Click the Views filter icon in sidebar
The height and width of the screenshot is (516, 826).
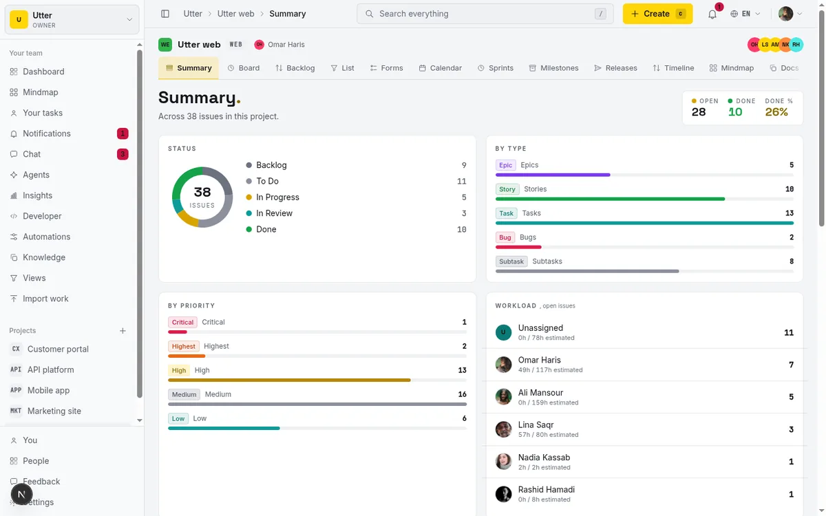[14, 278]
